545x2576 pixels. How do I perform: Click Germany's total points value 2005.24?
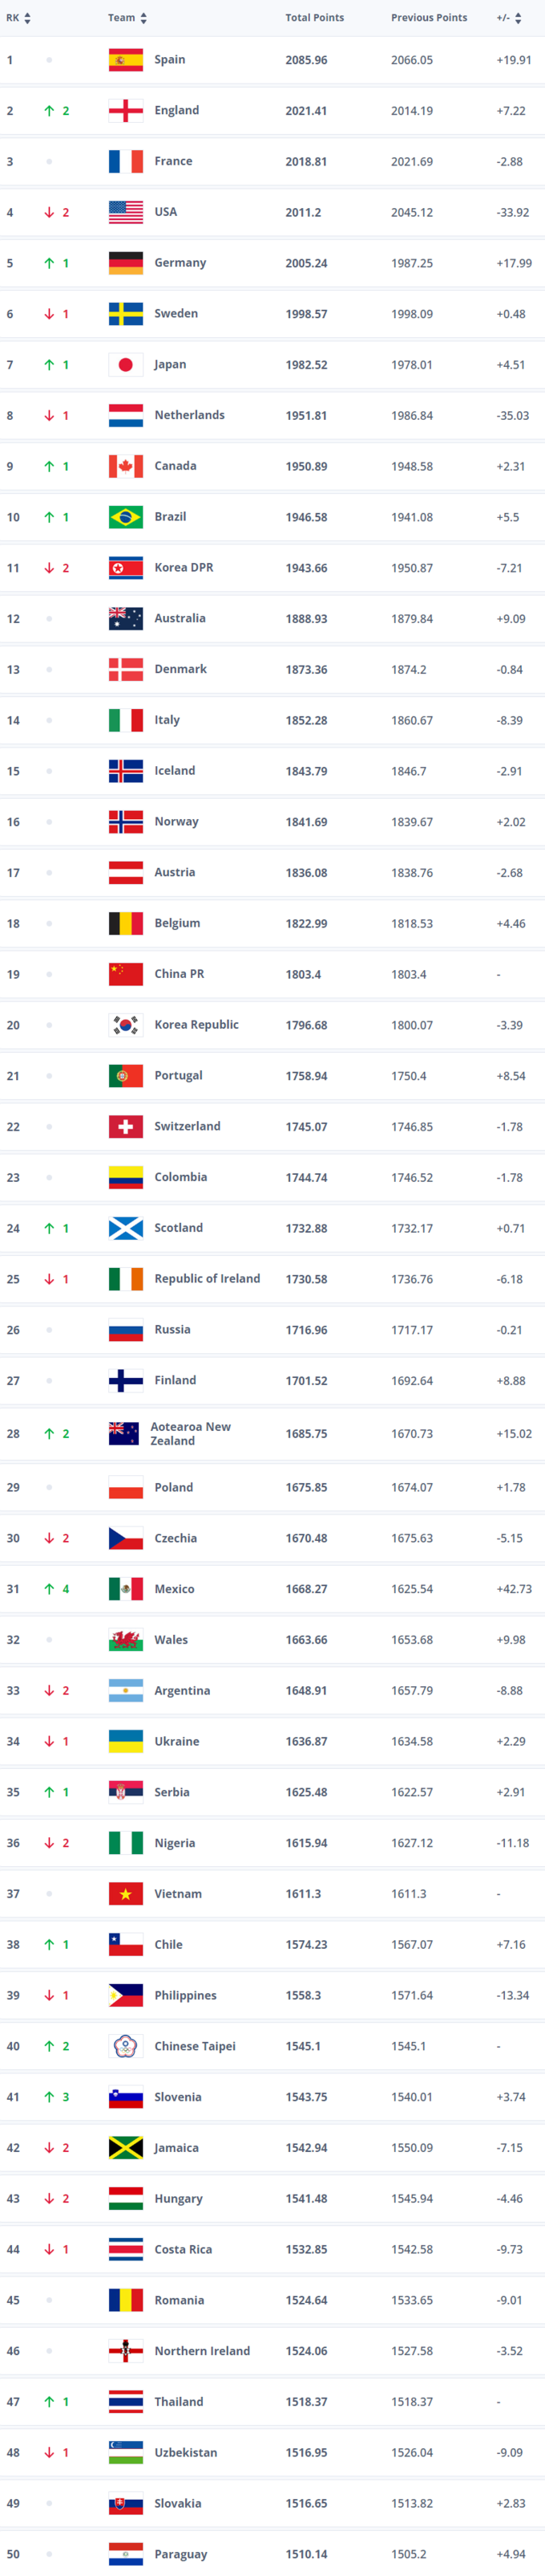coord(305,263)
